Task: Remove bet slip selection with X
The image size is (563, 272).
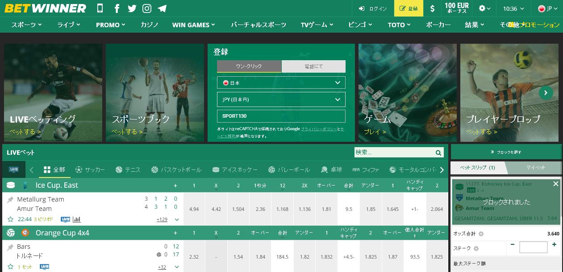Action: pos(556,184)
